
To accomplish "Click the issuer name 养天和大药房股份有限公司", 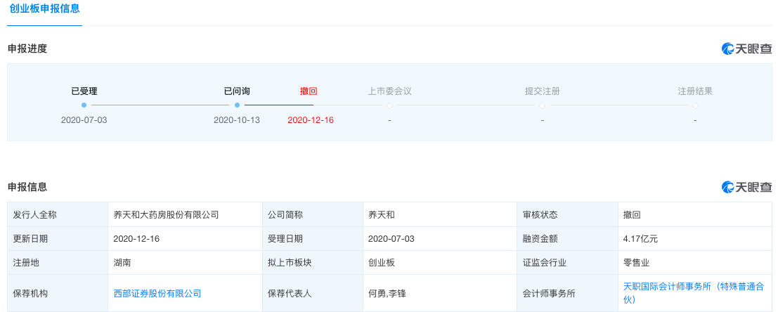I will (x=167, y=215).
